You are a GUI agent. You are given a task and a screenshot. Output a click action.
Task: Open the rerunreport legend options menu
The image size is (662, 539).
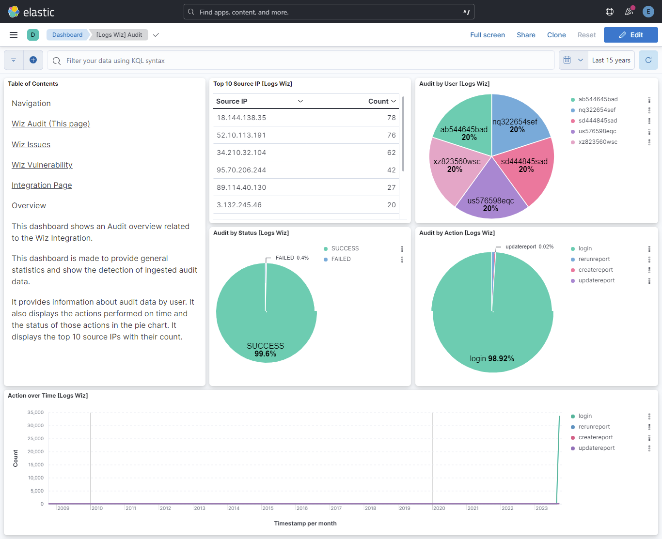(x=649, y=259)
